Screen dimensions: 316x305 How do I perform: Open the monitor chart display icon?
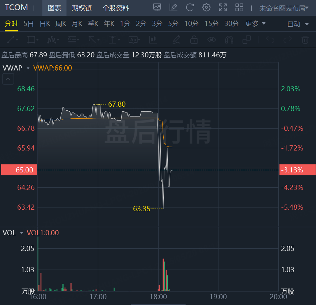(157, 8)
